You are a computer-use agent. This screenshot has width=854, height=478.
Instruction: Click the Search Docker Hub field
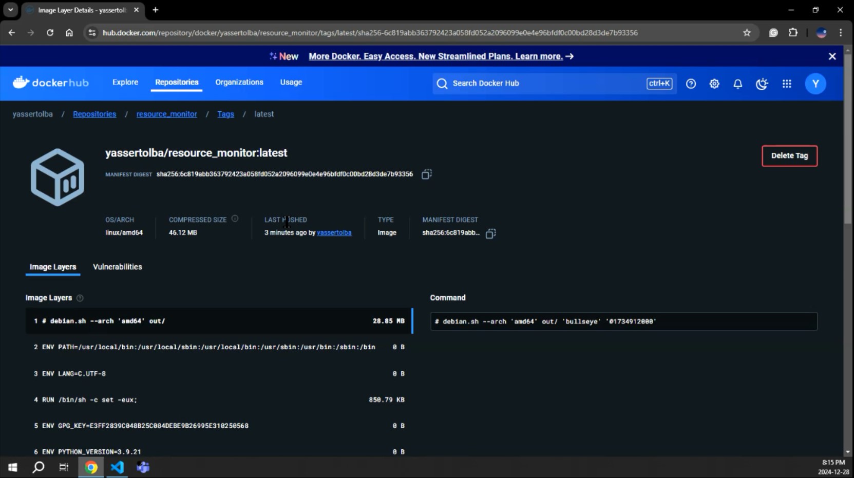555,83
